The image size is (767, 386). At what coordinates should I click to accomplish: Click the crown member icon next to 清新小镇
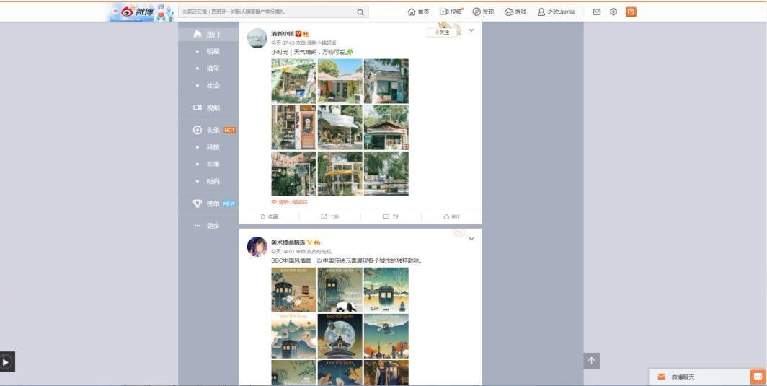coord(306,34)
